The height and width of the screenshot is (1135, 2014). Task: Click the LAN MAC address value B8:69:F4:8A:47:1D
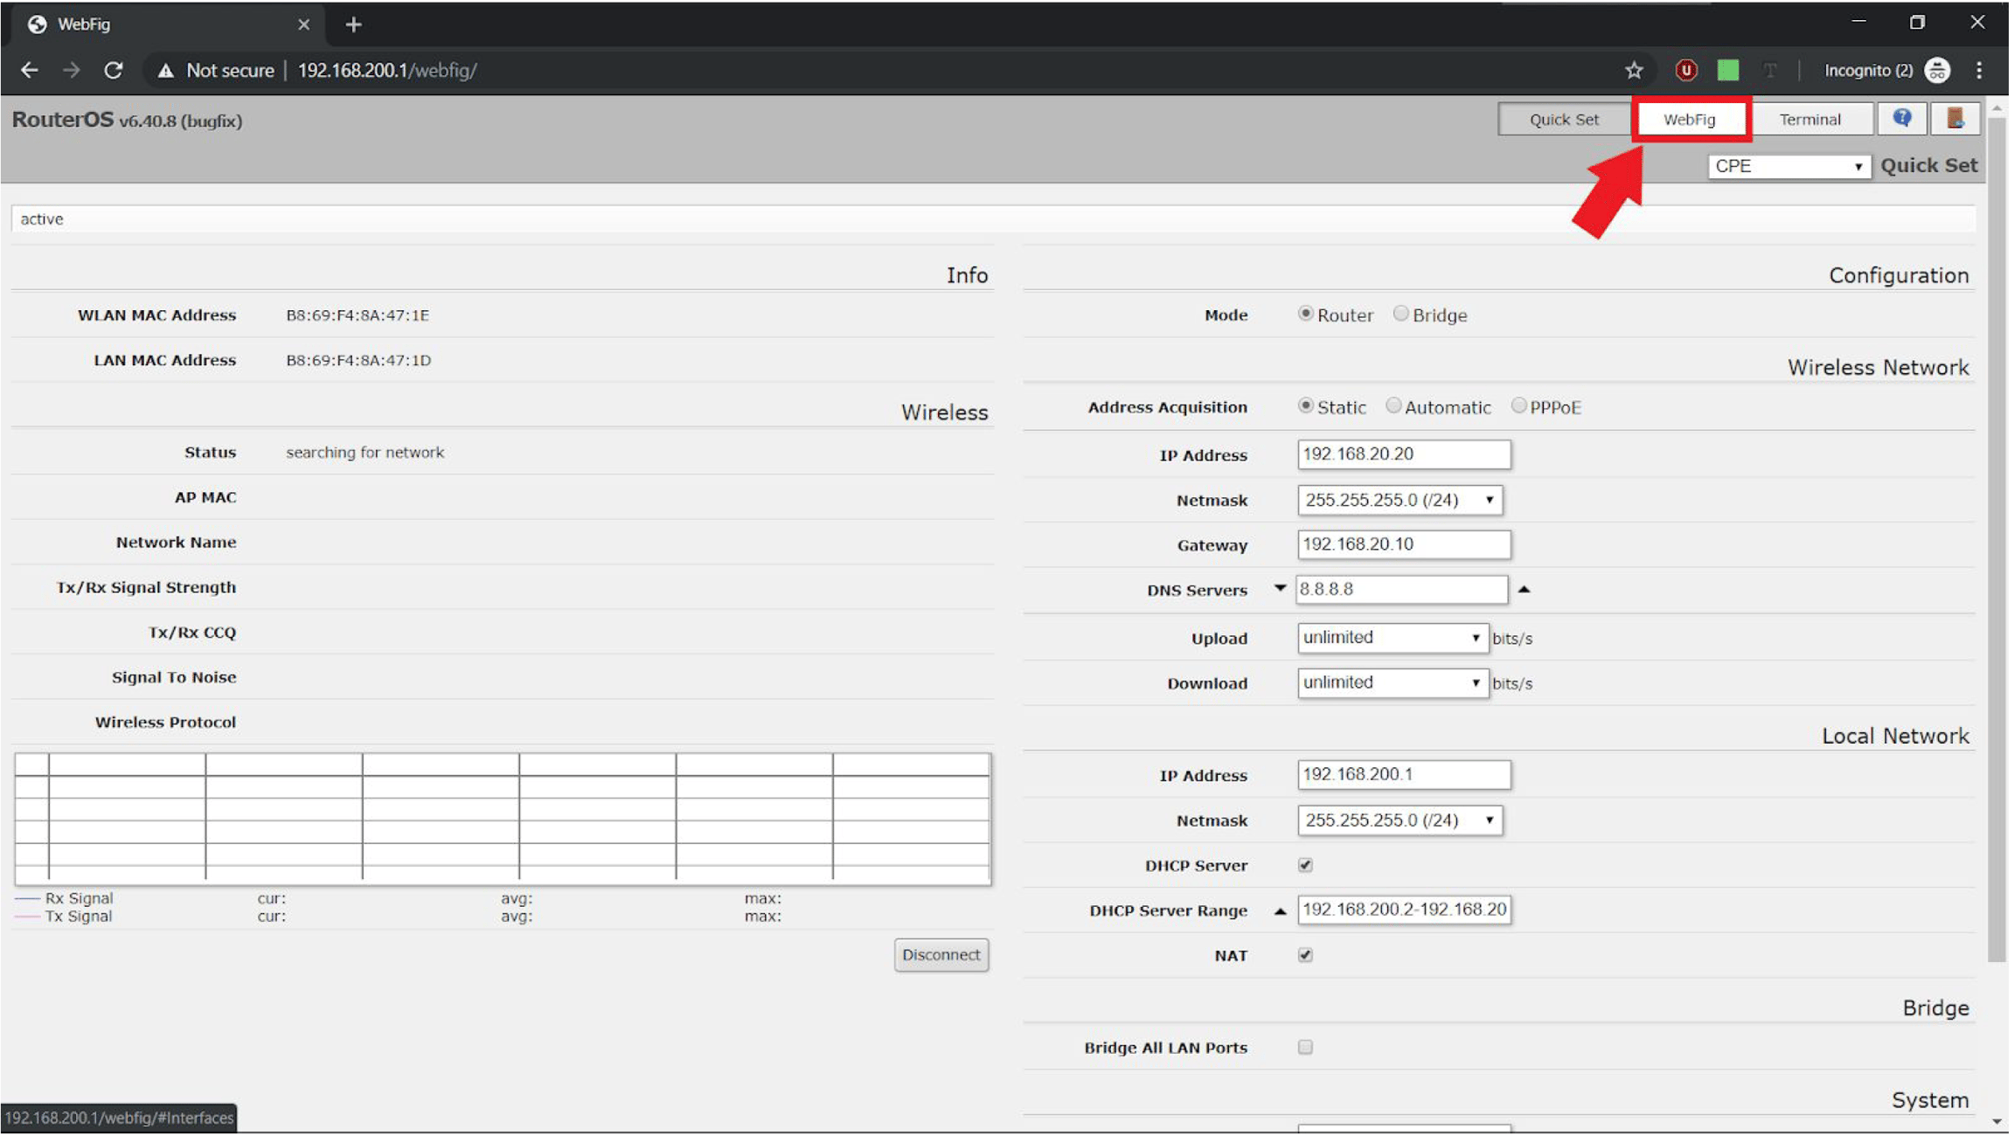coord(358,360)
